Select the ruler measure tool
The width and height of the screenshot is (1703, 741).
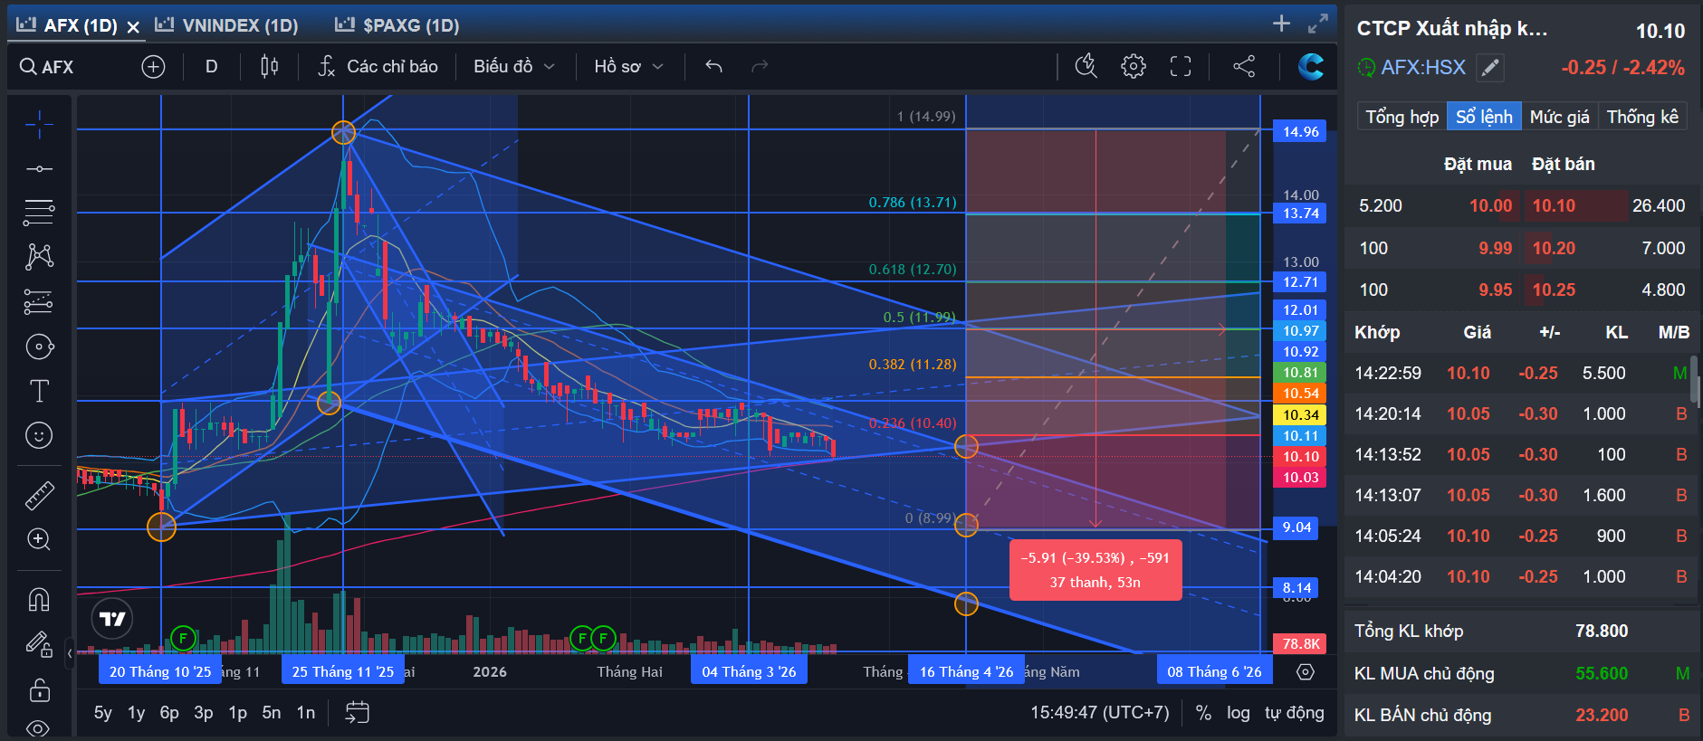pos(39,495)
